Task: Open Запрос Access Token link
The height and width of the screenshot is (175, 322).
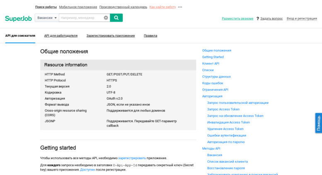Action: coord(223,109)
